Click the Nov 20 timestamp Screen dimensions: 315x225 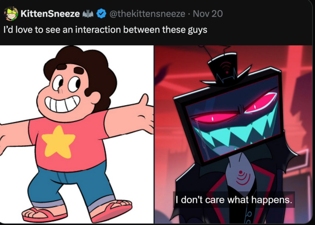[208, 14]
